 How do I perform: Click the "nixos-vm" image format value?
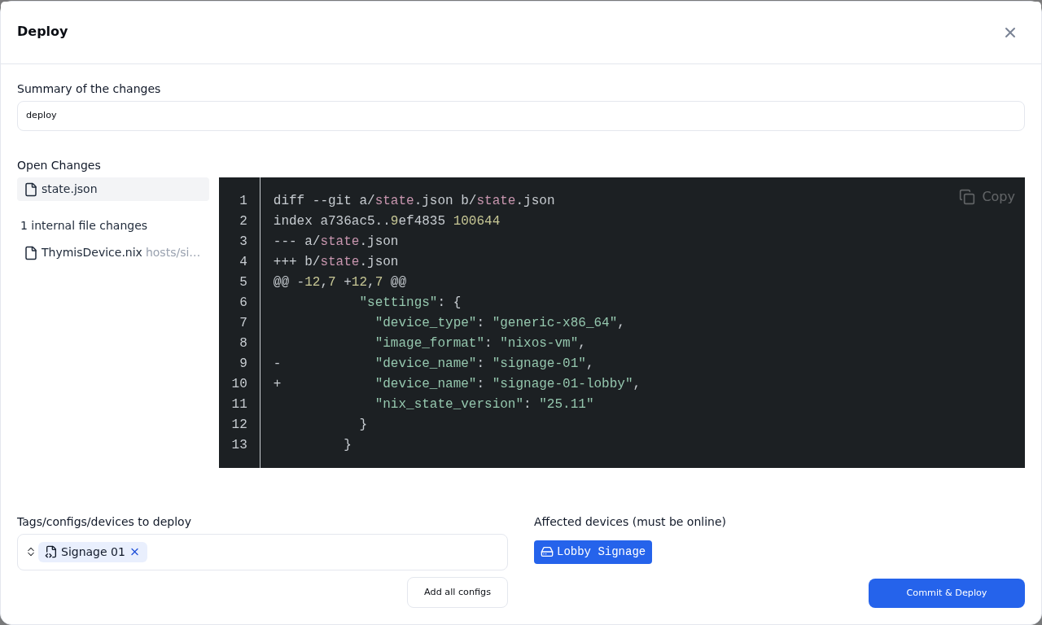pyautogui.click(x=539, y=343)
